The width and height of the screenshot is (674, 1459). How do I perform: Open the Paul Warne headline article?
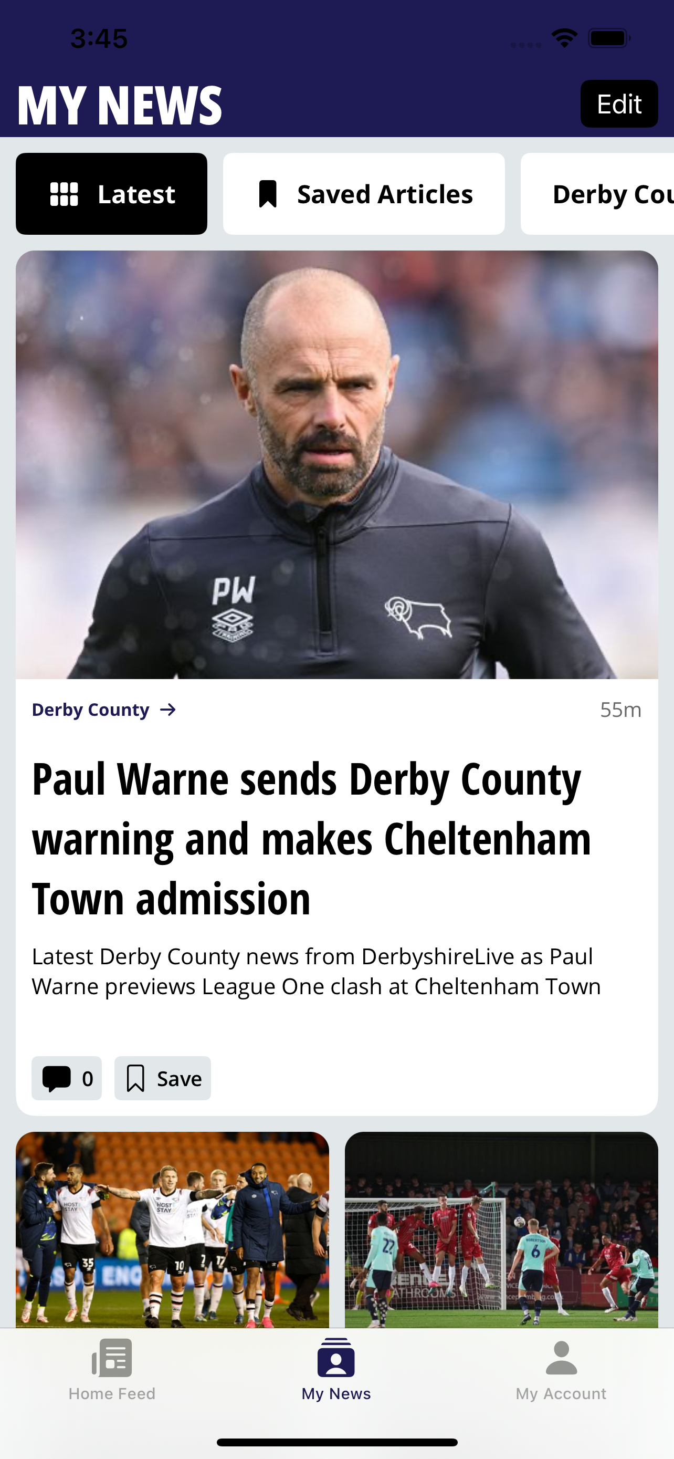(x=311, y=838)
